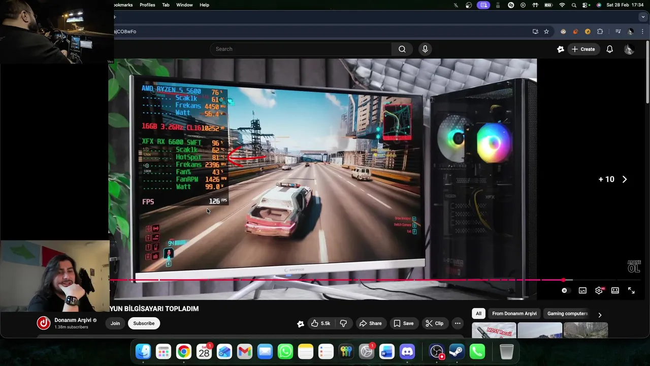The image size is (650, 366).
Task: Open the Window menu
Action: [x=184, y=5]
